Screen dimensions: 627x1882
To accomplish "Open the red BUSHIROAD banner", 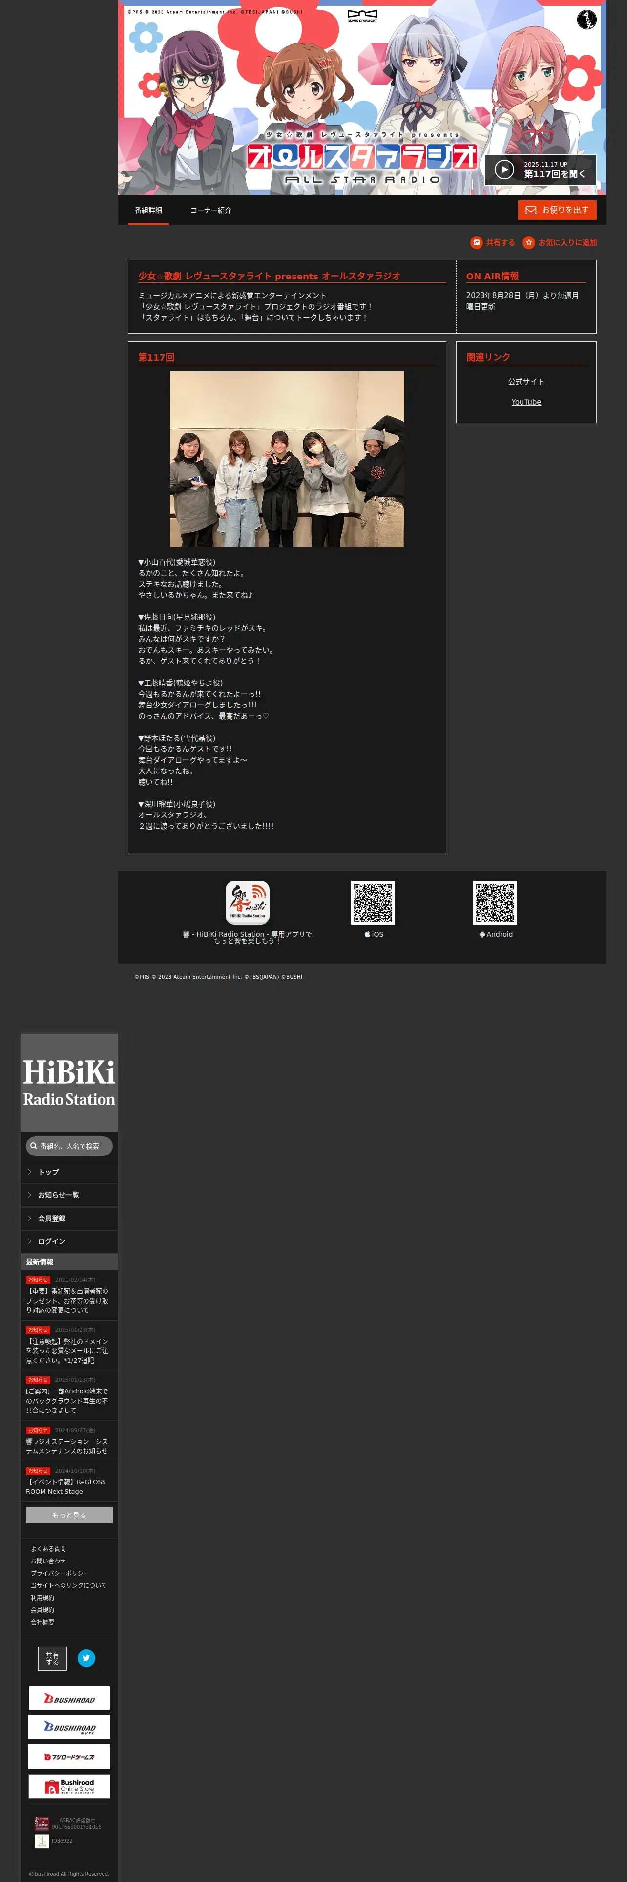I will pyautogui.click(x=69, y=1698).
